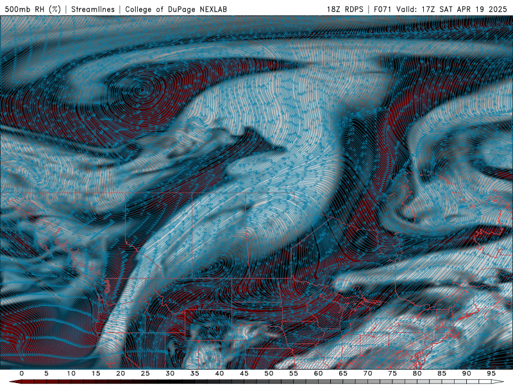
Task: Click the '65' value on the colorbar scale
Action: coord(343,373)
